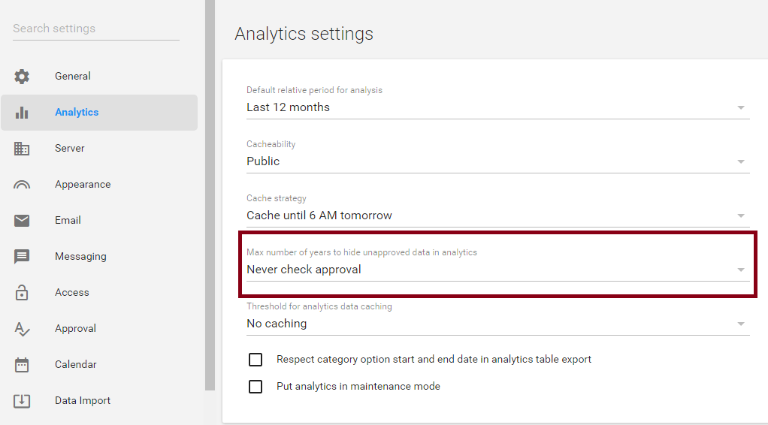The width and height of the screenshot is (768, 425).
Task: Enable respect category option dates checkbox
Action: pos(255,360)
